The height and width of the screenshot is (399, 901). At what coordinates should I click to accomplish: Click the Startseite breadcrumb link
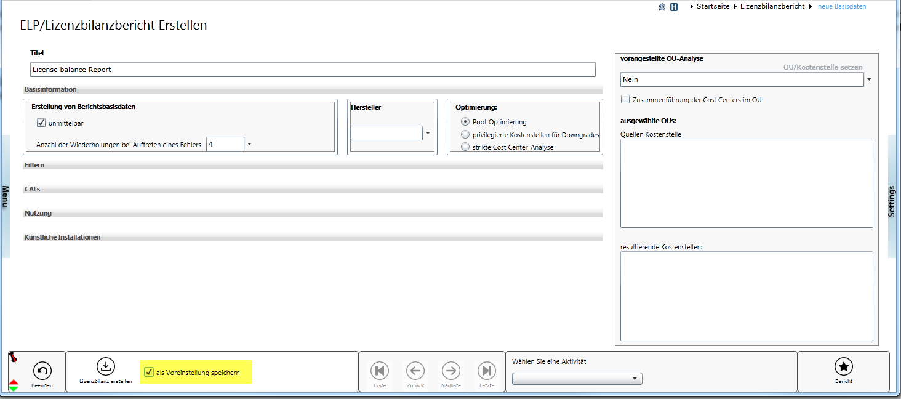tap(713, 6)
